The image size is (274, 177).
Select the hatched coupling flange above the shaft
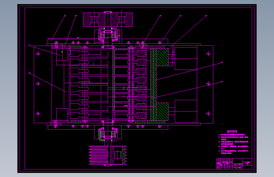pyautogui.click(x=108, y=20)
